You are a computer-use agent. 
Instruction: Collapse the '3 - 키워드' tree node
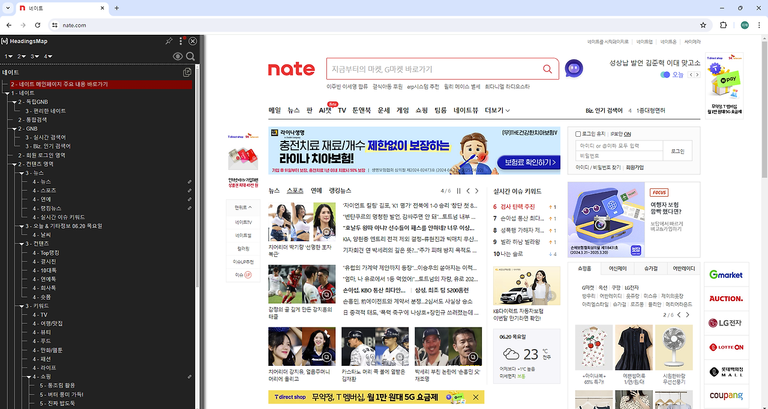[21, 306]
